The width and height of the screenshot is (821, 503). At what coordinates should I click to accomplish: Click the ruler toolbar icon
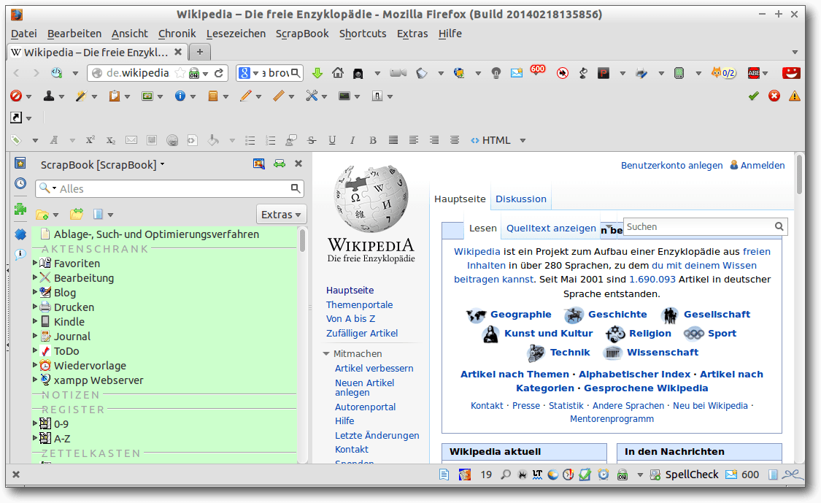pos(279,96)
